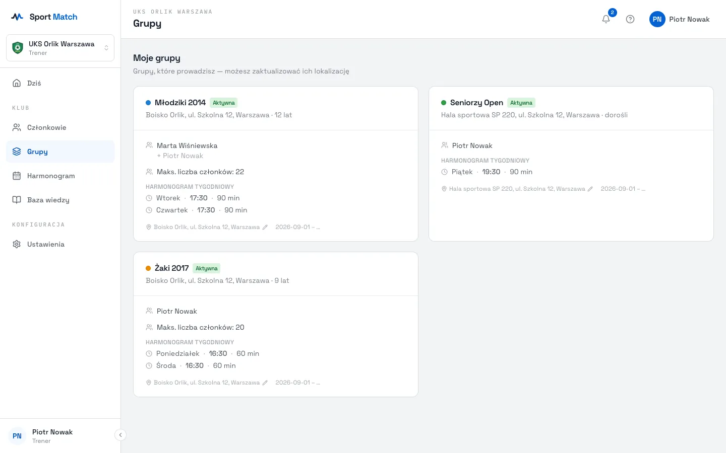Open Piotr Nowak user menu in header
Viewport: 726px width, 453px height.
(680, 19)
